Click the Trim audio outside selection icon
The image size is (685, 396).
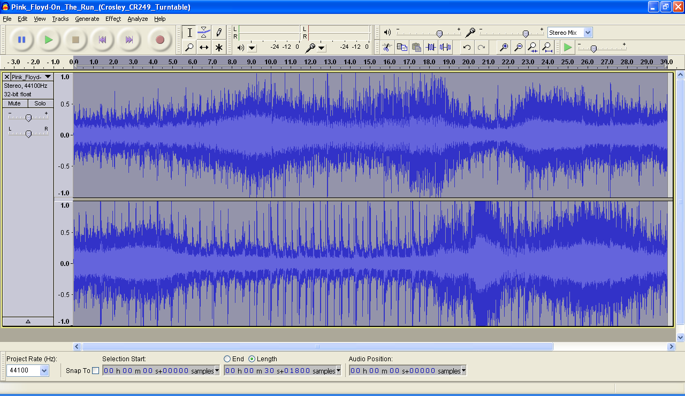(x=431, y=47)
